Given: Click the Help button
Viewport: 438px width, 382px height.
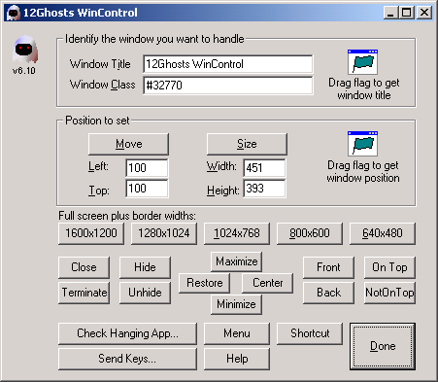Looking at the screenshot, I should click(237, 359).
